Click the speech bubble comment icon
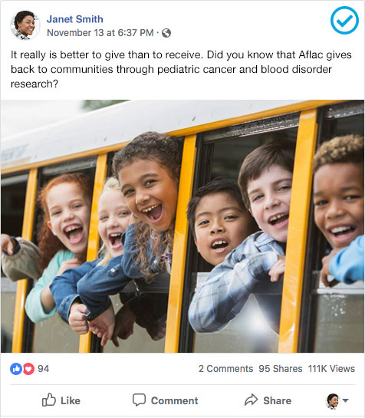365x418 pixels. [139, 400]
